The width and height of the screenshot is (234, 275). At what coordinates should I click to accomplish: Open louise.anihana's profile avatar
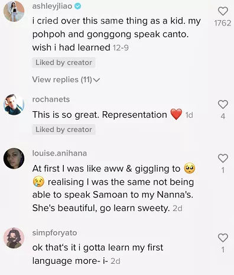14,158
